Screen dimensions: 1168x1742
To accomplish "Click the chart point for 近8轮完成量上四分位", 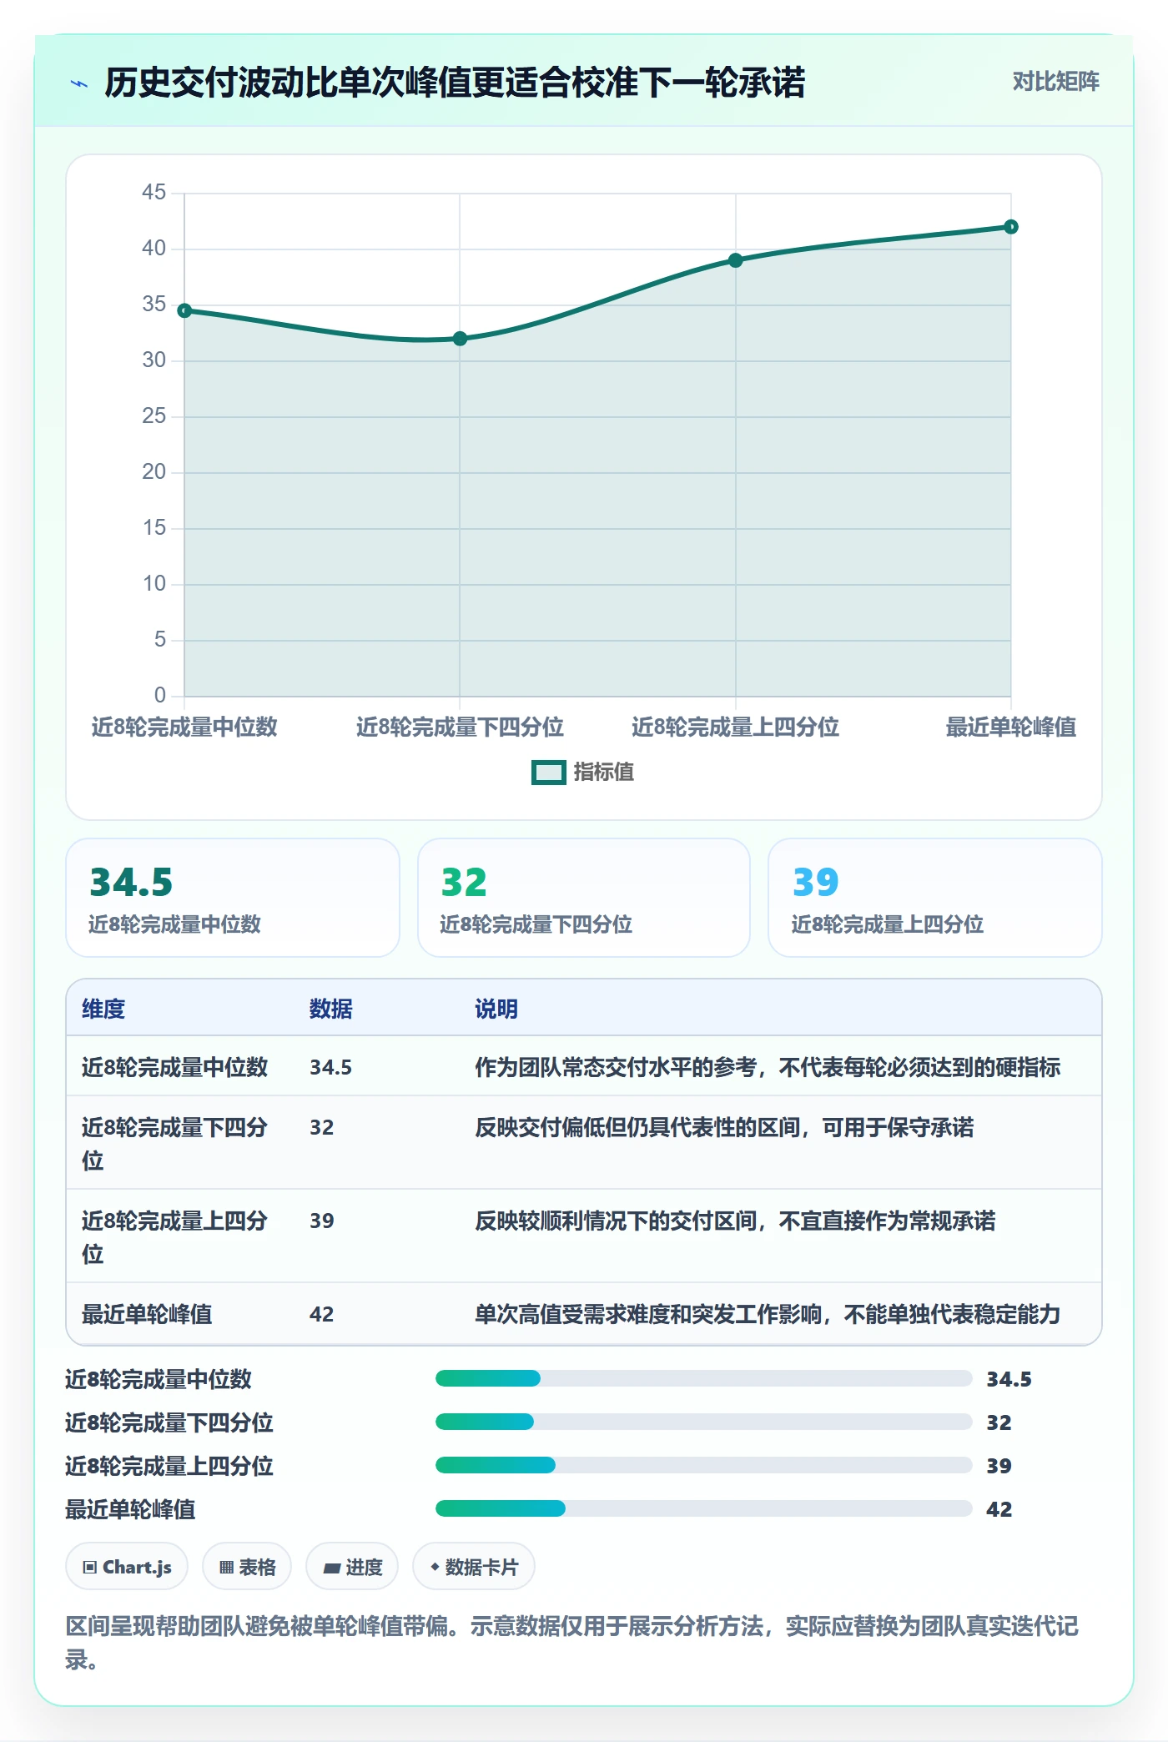I will coord(735,260).
